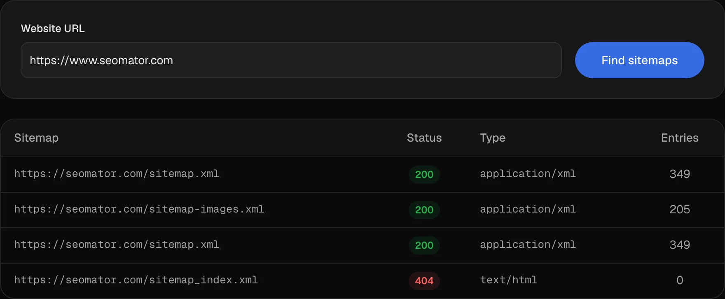
Task: Click the Sitemap column header
Action: coord(36,138)
